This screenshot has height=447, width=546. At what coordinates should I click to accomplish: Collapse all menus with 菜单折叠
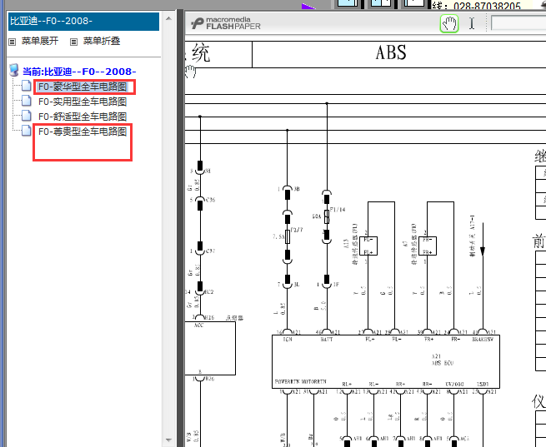(102, 41)
